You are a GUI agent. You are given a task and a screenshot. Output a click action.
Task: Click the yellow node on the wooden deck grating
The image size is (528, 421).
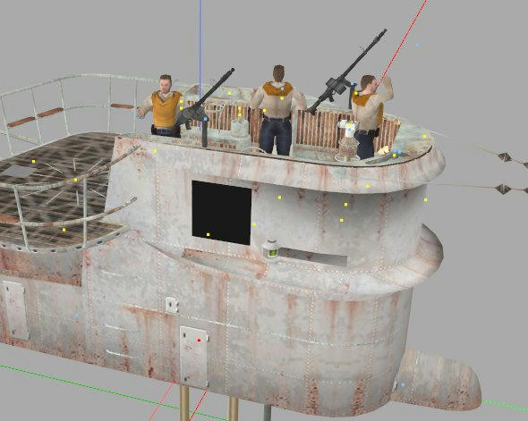[34, 162]
